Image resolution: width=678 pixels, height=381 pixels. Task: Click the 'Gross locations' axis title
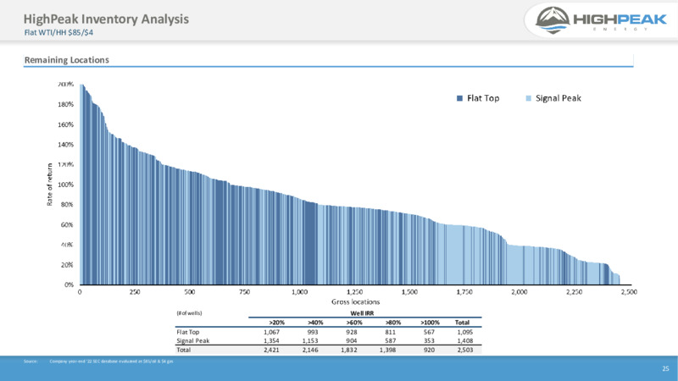[355, 302]
